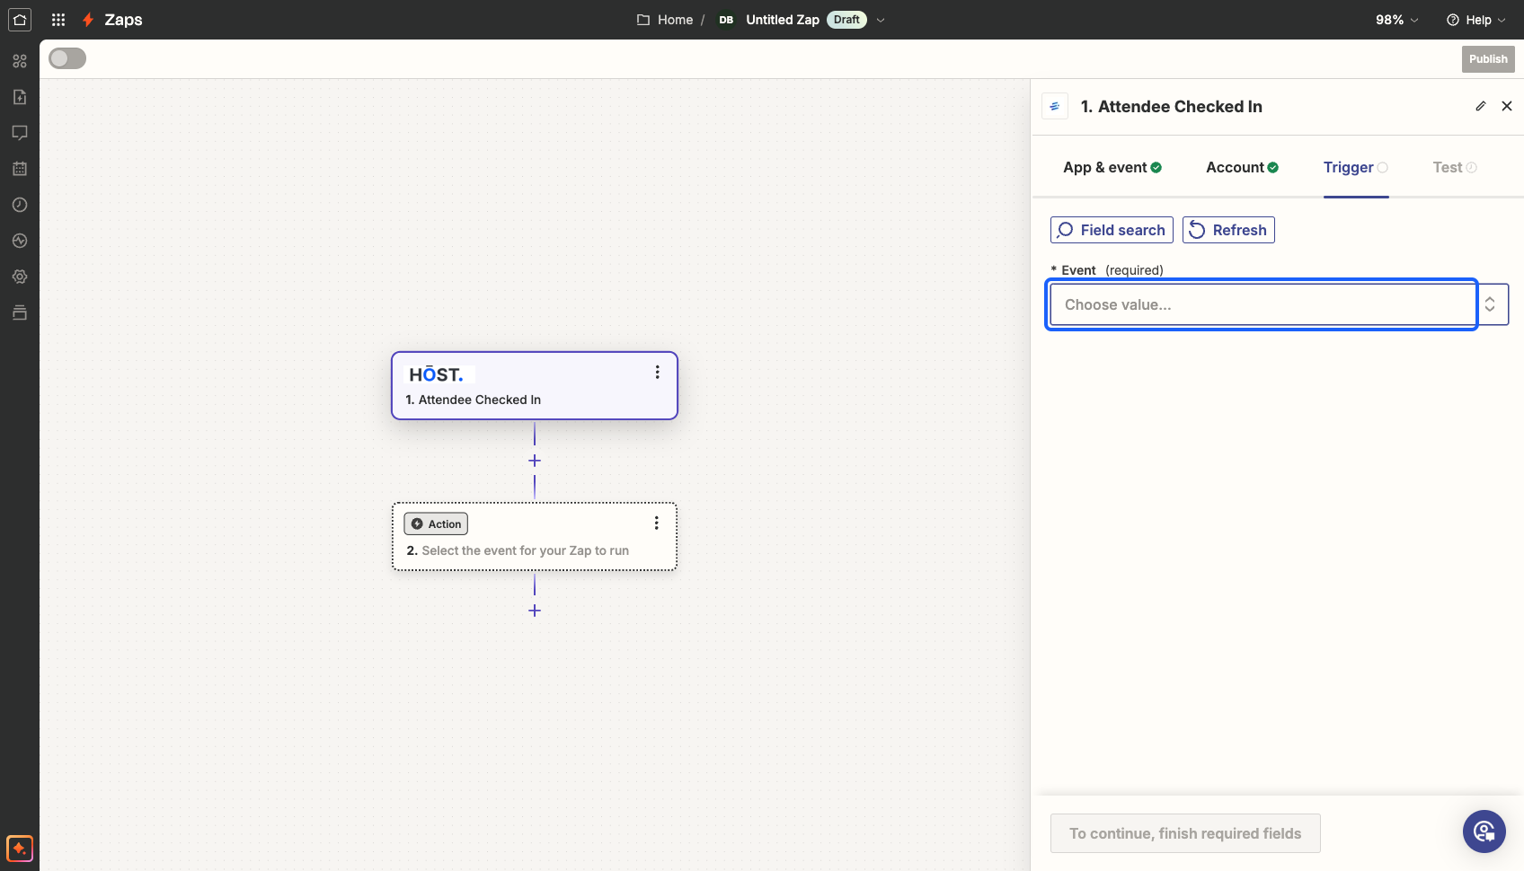Click the pencil rename step icon
Screen dimensions: 1524x871
[1481, 106]
